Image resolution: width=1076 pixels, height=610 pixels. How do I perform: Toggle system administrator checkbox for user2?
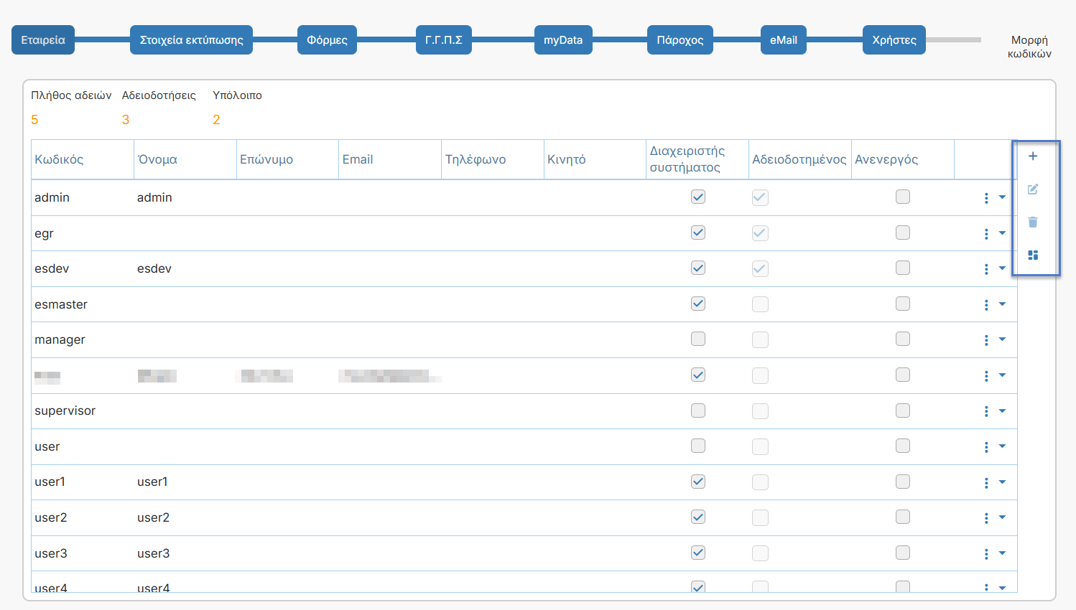[x=698, y=517]
